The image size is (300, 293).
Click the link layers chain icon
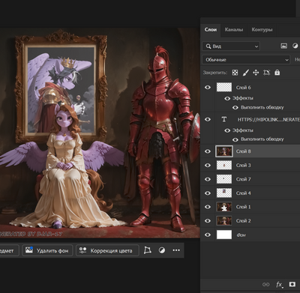(266, 285)
